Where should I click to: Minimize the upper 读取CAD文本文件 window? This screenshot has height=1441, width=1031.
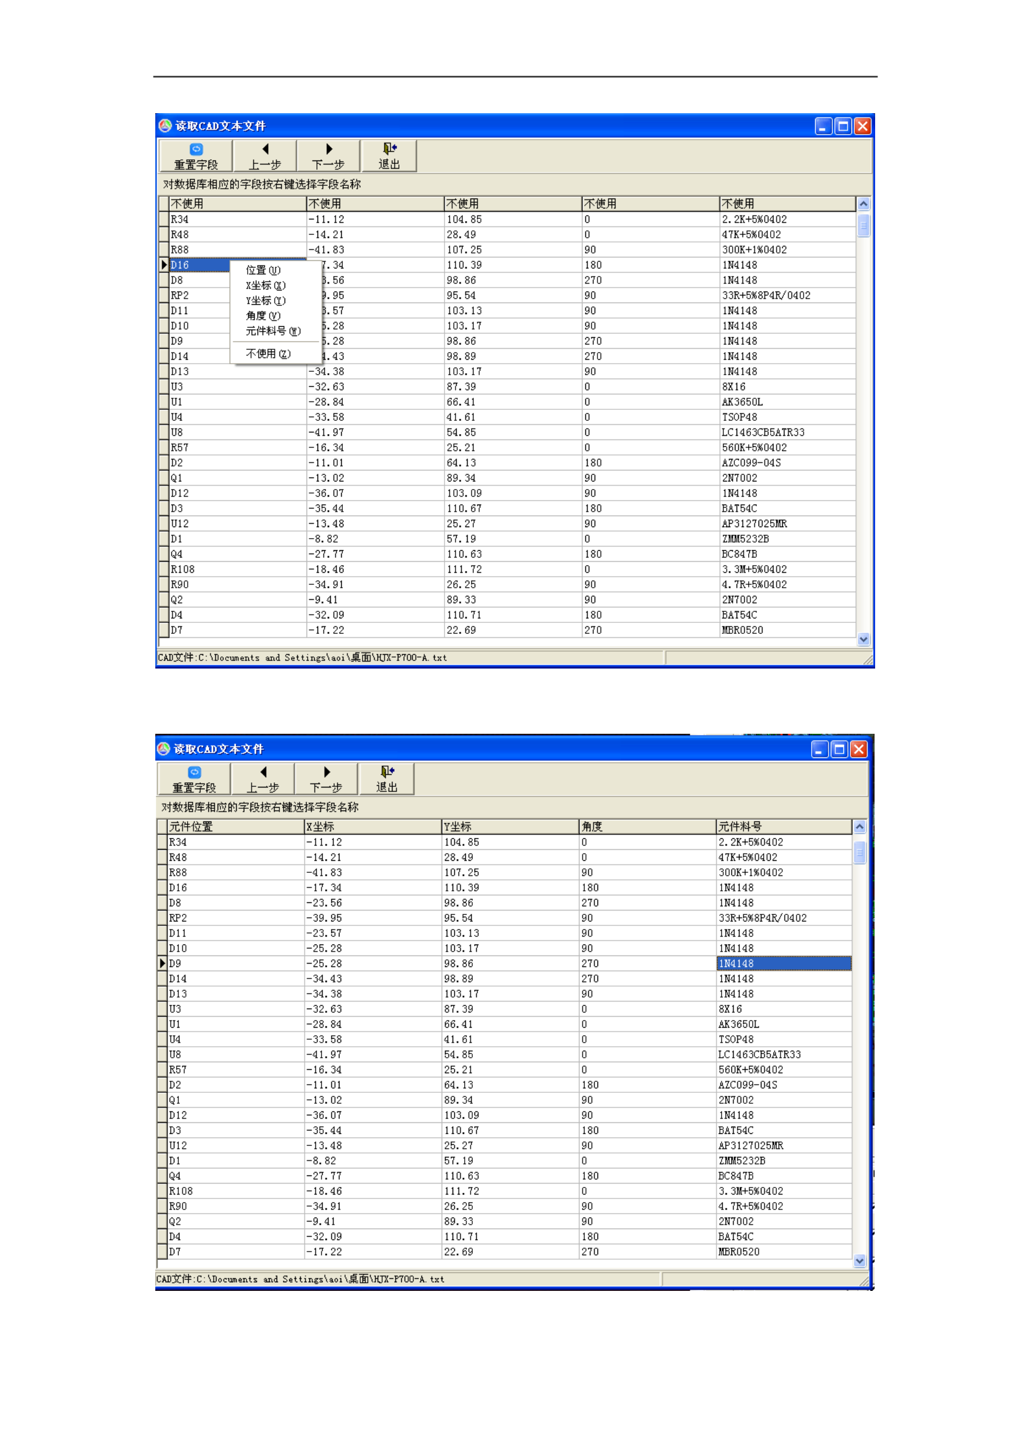[823, 126]
